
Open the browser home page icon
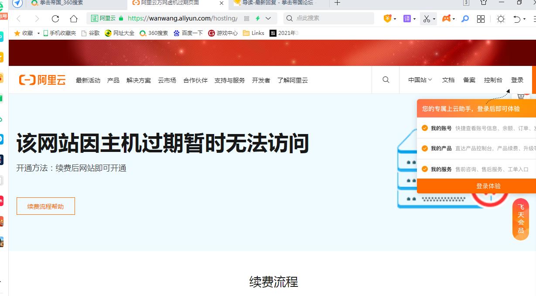[x=74, y=19]
